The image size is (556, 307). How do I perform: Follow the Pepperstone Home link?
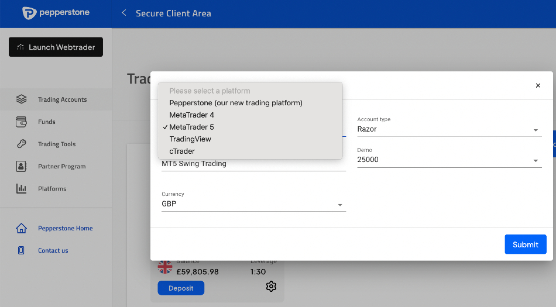tap(65, 229)
